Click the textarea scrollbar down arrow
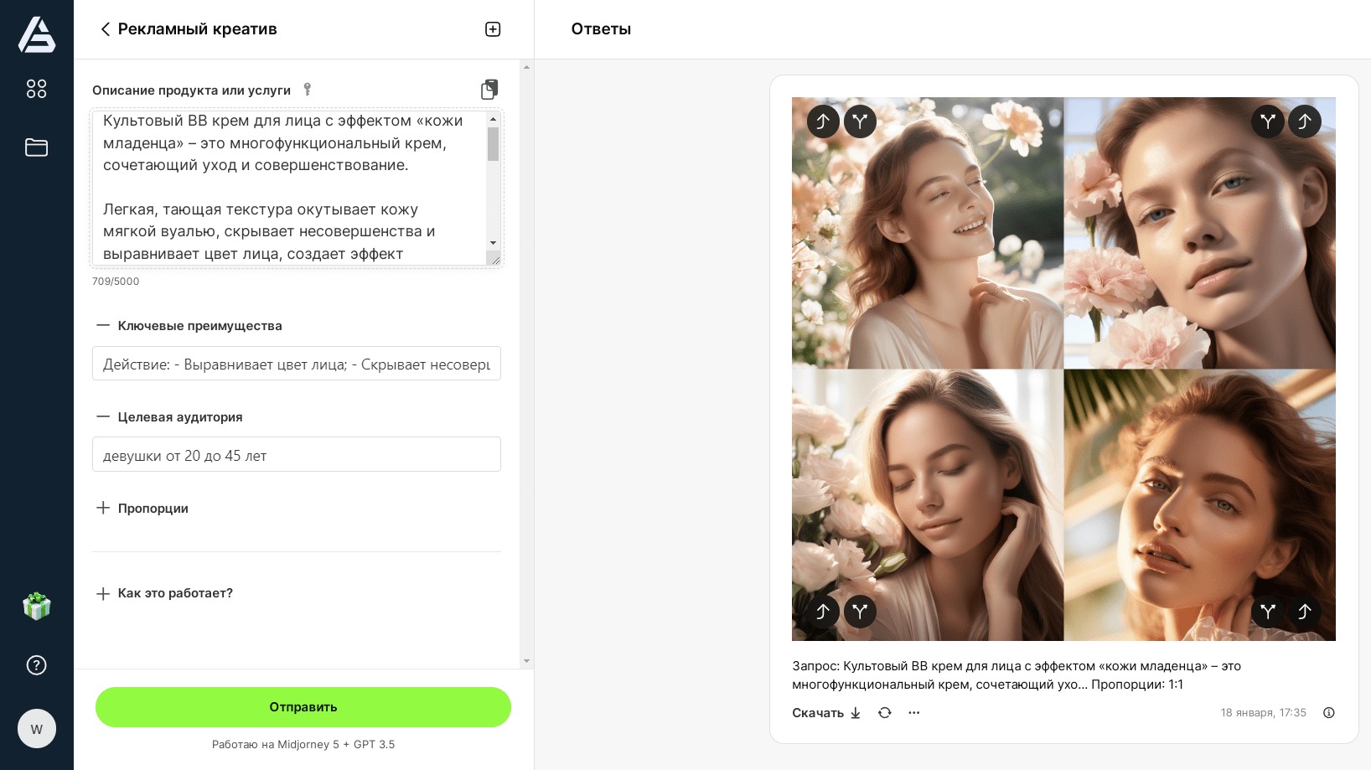The height and width of the screenshot is (770, 1371). point(494,243)
